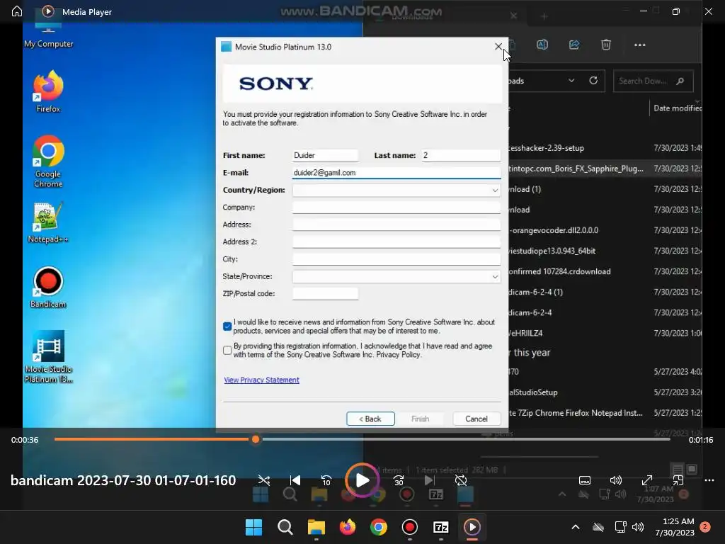Image resolution: width=725 pixels, height=544 pixels.
Task: Launch Firefox from the taskbar
Action: click(347, 527)
